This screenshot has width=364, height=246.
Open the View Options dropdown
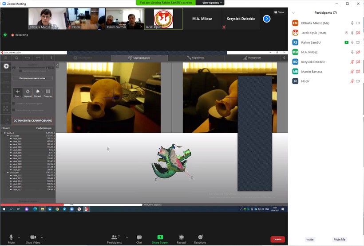211,3
